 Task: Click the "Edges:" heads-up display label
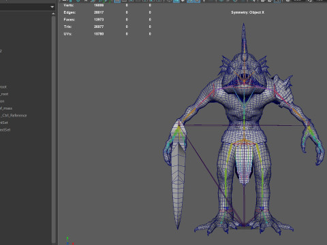[69, 12]
